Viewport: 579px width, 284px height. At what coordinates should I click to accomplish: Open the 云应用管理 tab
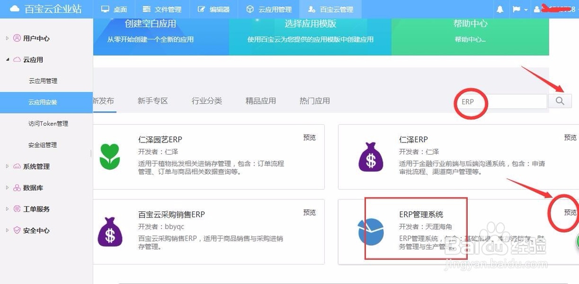(269, 9)
